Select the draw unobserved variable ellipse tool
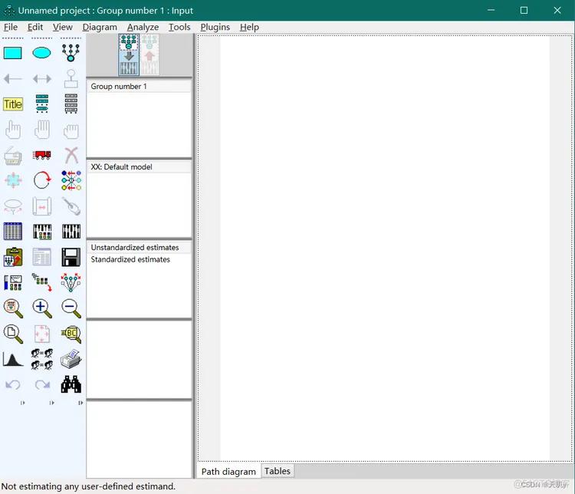 (x=42, y=53)
